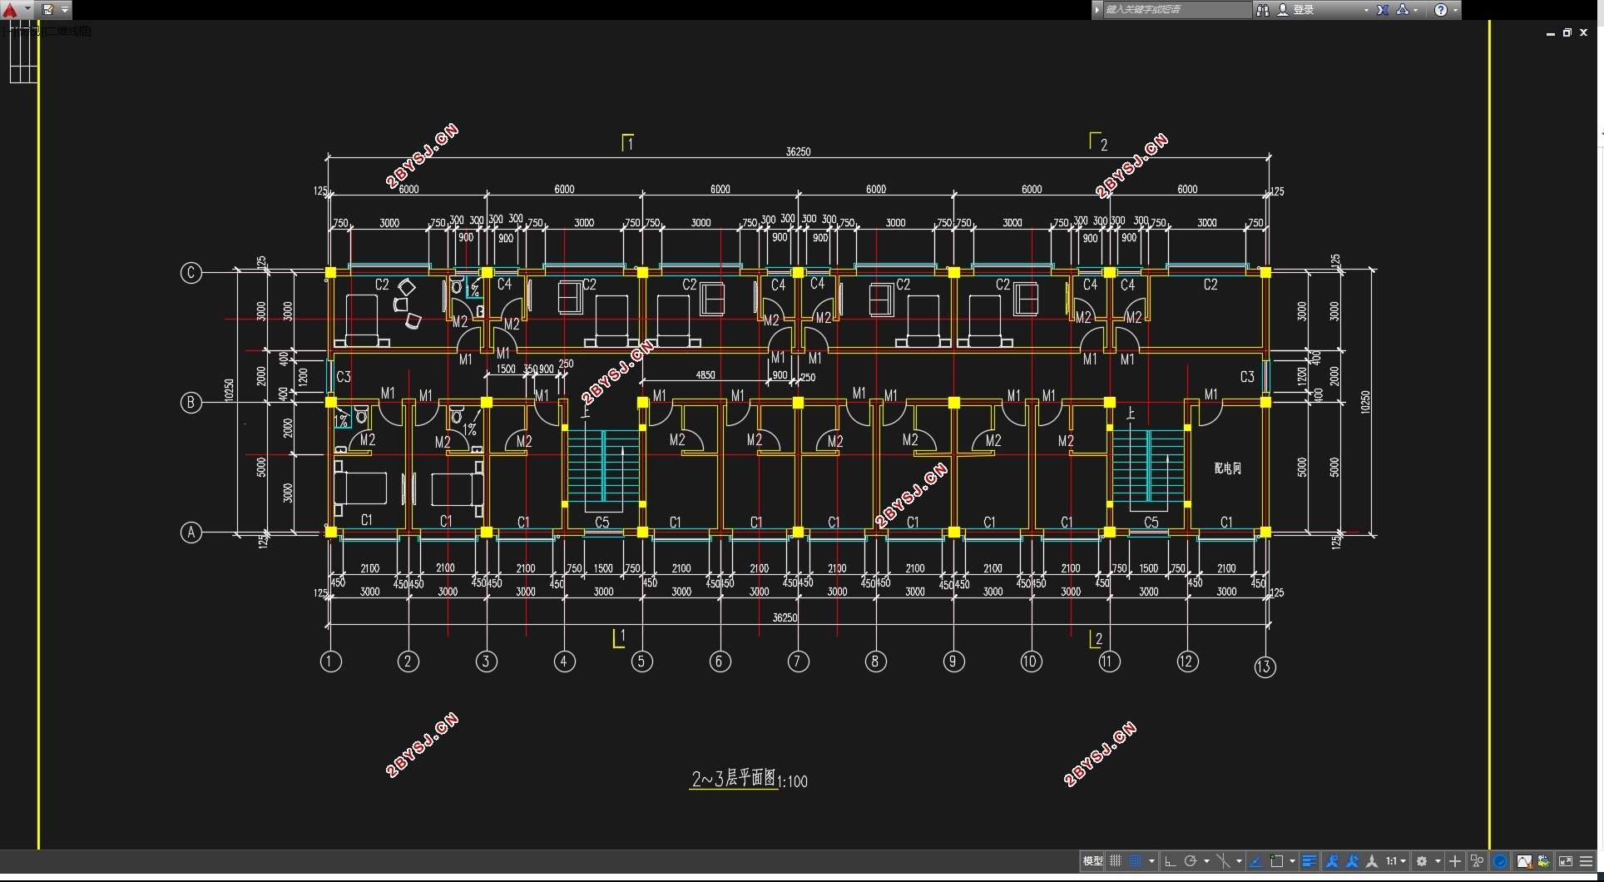Click the annotation scale symbol icon

point(1372,861)
